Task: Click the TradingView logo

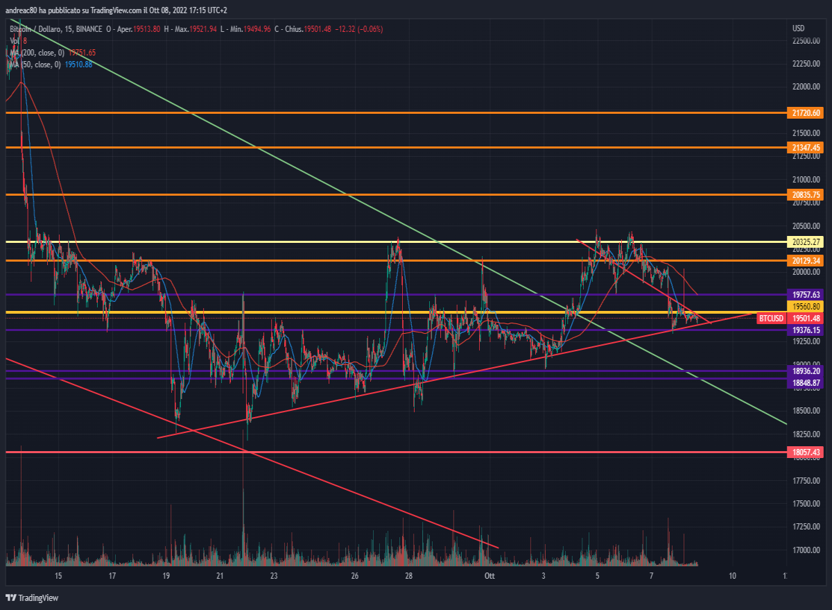Action: click(32, 598)
